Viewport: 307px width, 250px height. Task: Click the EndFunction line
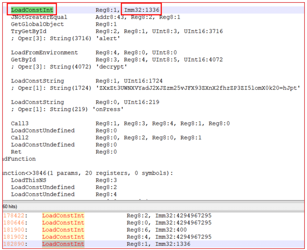click(x=19, y=159)
